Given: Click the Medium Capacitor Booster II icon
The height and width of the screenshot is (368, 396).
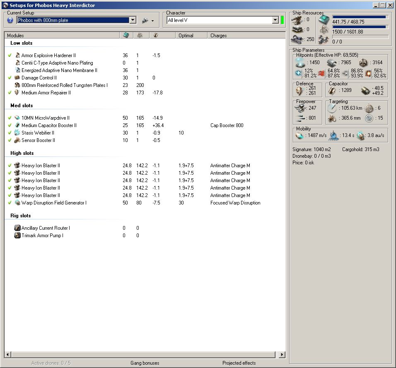Looking at the screenshot, I should pos(17,125).
